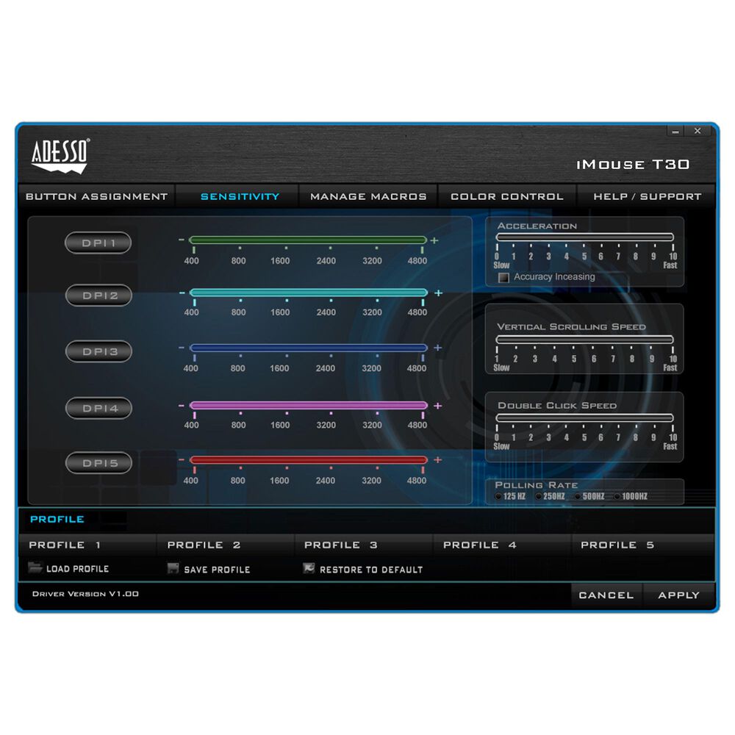This screenshot has height=735, width=735.
Task: Click the red DPI5 slider bar
Action: coord(309,460)
